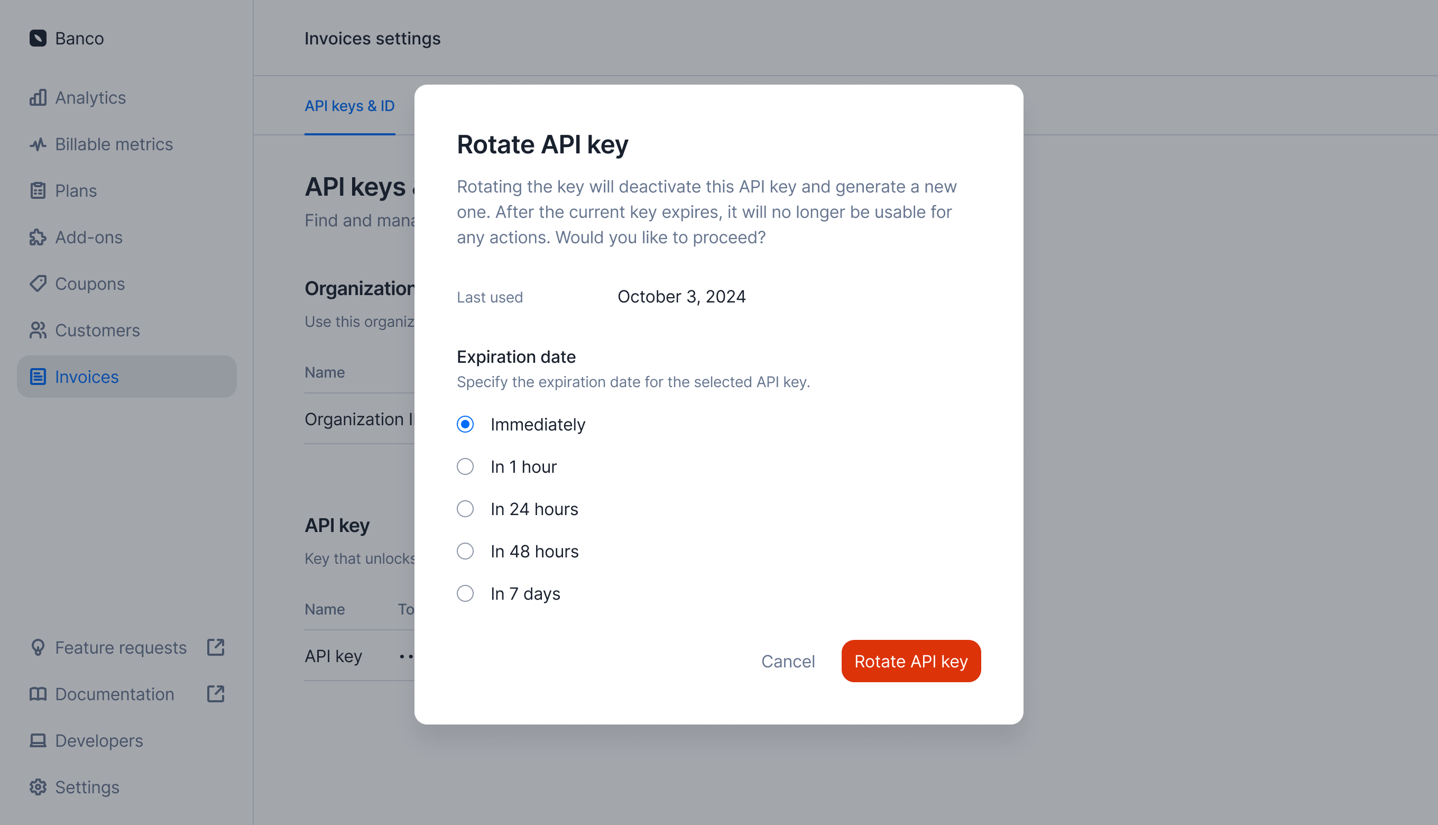The width and height of the screenshot is (1438, 825).
Task: Open the Developers sidebar item
Action: click(x=98, y=740)
